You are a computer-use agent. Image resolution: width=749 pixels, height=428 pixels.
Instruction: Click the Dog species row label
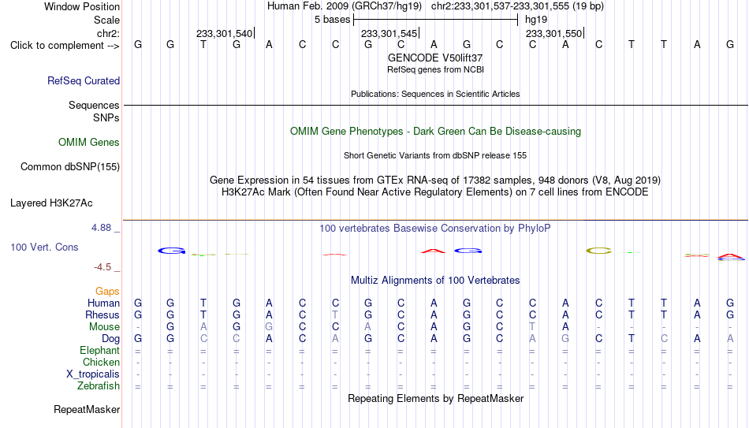point(110,339)
